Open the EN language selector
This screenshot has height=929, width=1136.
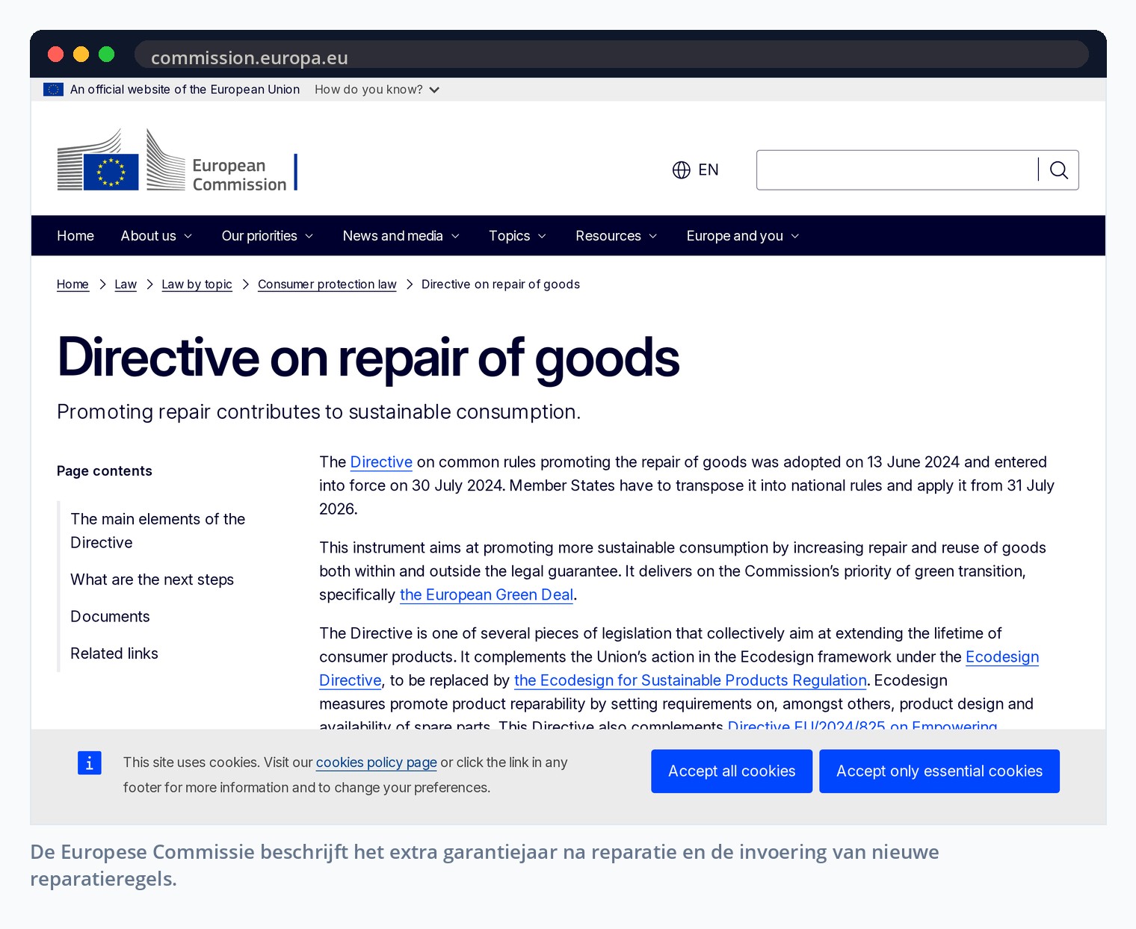pyautogui.click(x=696, y=170)
